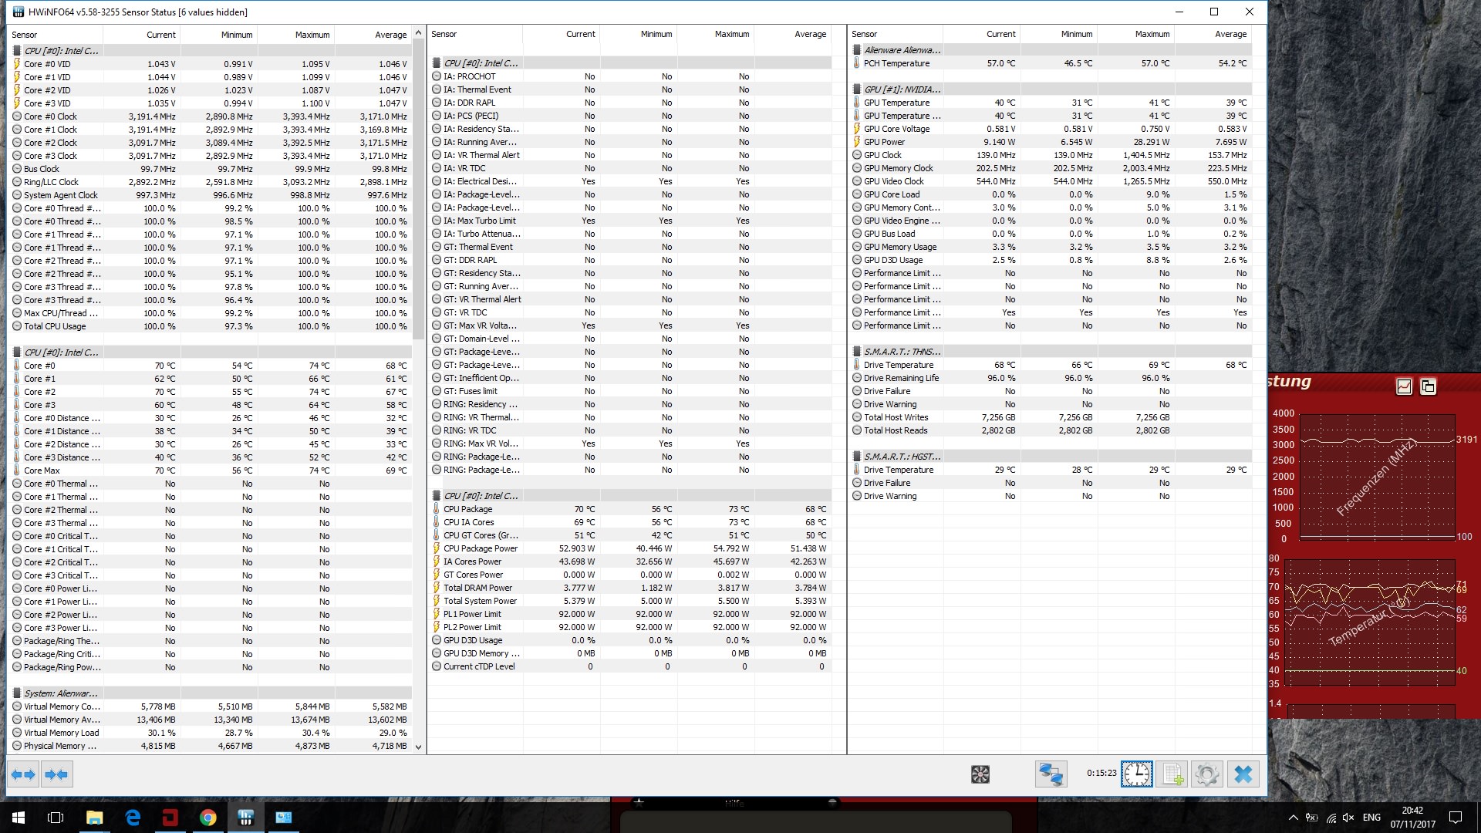Open Google Chrome from the taskbar

(x=208, y=818)
